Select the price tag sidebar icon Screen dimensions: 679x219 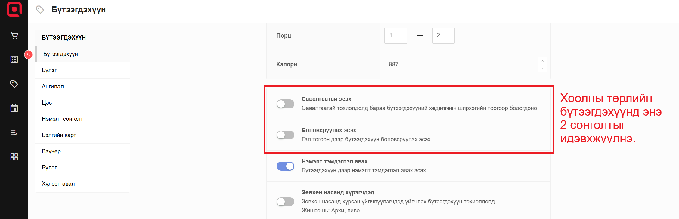(14, 84)
